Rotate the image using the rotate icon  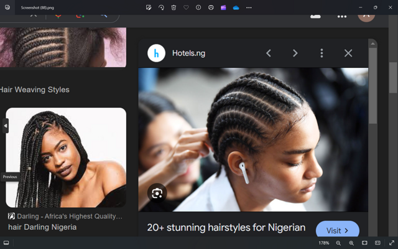click(x=161, y=7)
